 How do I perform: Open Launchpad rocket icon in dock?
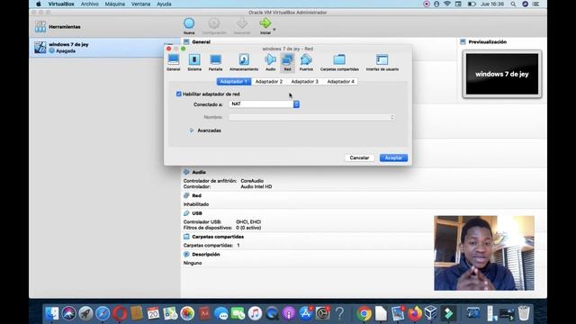click(85, 313)
